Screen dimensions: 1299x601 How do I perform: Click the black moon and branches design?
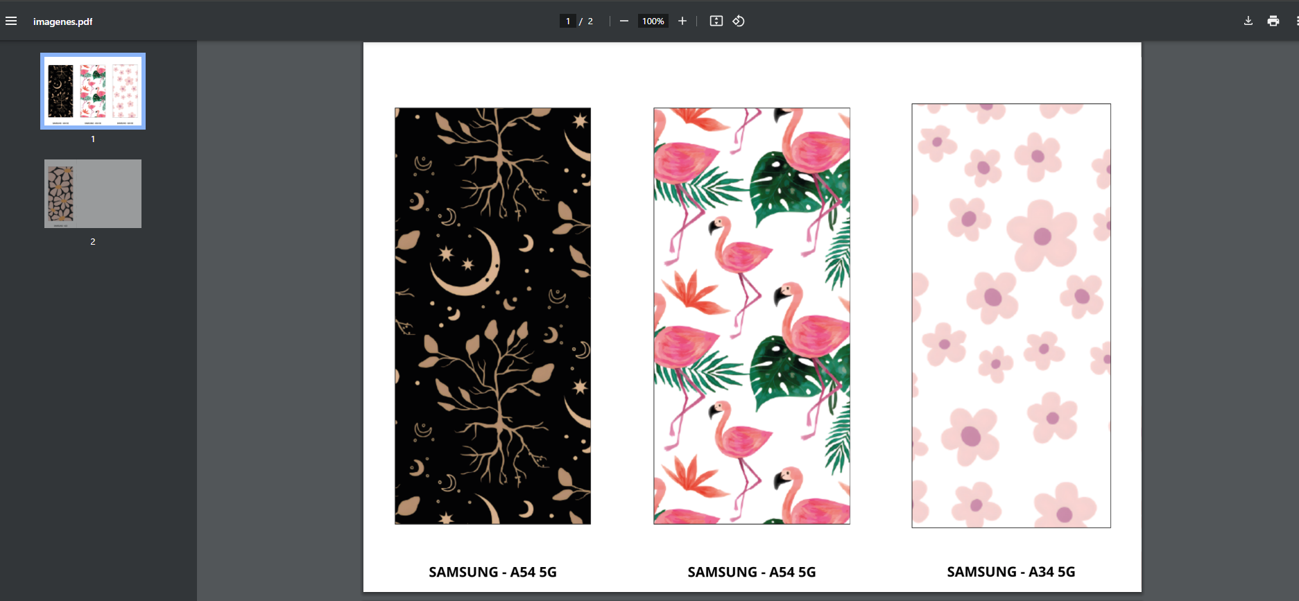point(492,315)
